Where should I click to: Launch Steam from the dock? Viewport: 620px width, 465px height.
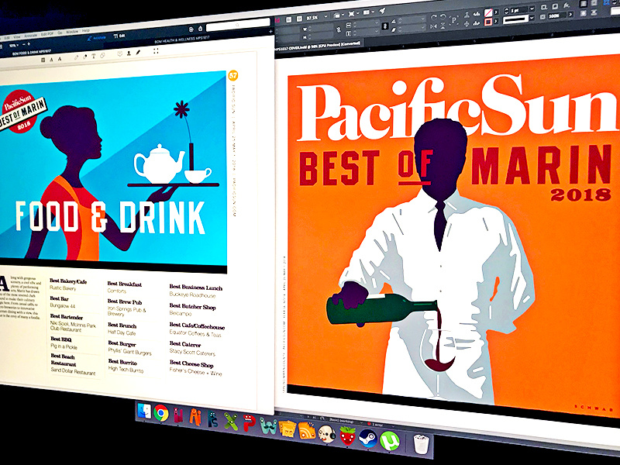[x=368, y=439]
